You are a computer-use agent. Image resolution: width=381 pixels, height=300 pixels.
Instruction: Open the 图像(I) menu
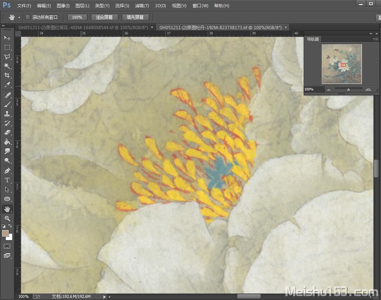click(63, 6)
